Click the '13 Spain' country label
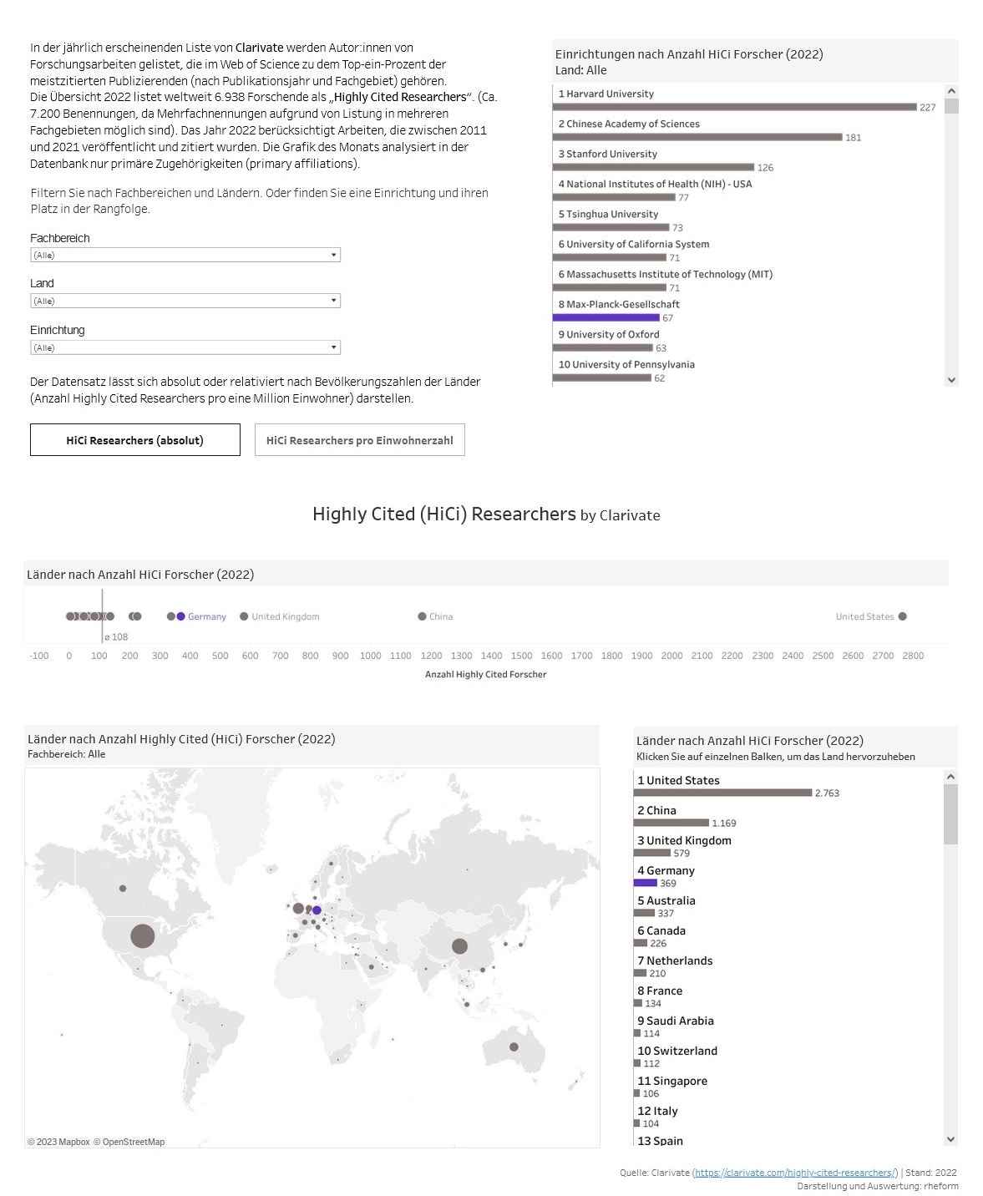This screenshot has width=983, height=1196. [660, 1141]
